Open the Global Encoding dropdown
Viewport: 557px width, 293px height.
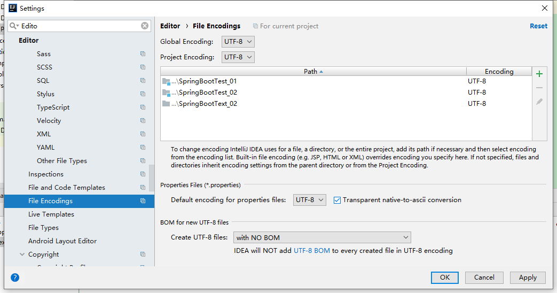click(238, 42)
